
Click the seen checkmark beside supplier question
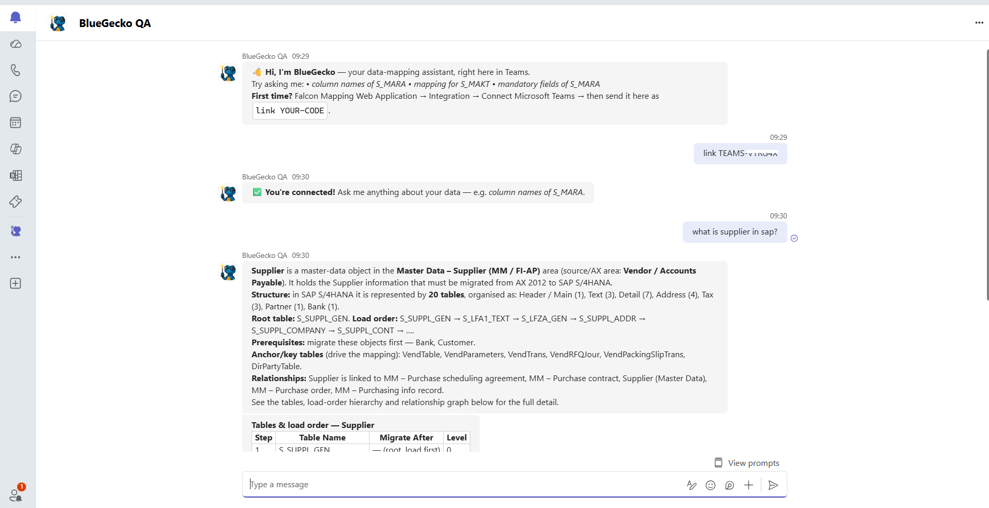(794, 238)
